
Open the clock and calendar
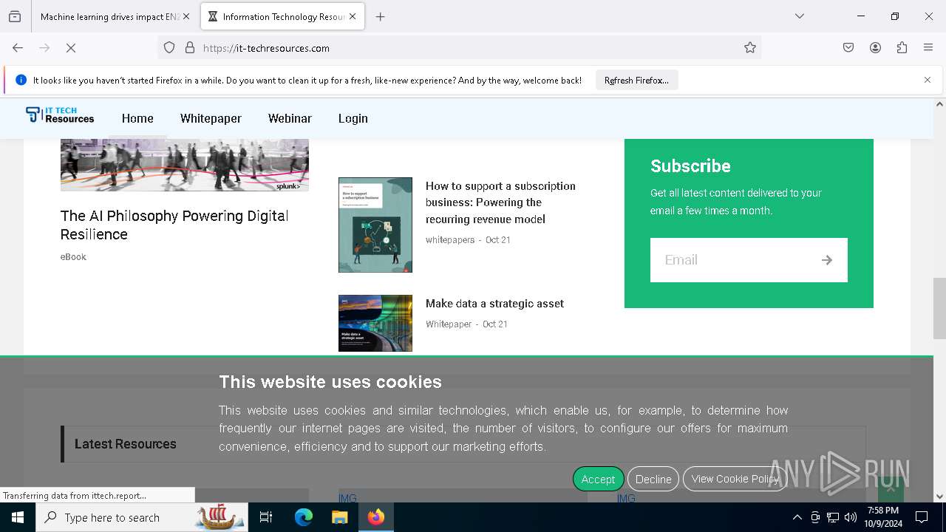point(883,517)
